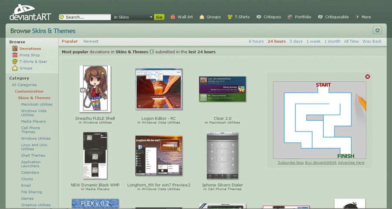Screen dimensions: 392x209
Task: Open Clear 2.0 thumbnail
Action: click(x=223, y=89)
